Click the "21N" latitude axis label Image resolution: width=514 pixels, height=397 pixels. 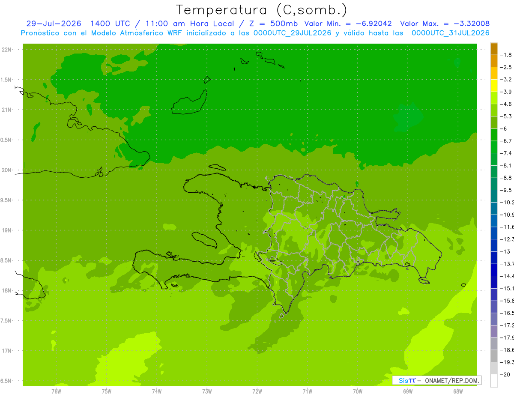[6, 110]
